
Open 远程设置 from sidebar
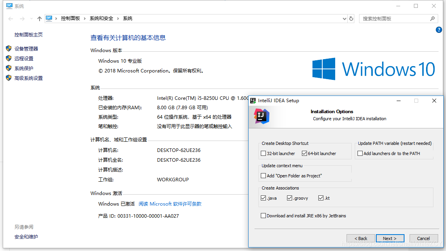tap(24, 59)
